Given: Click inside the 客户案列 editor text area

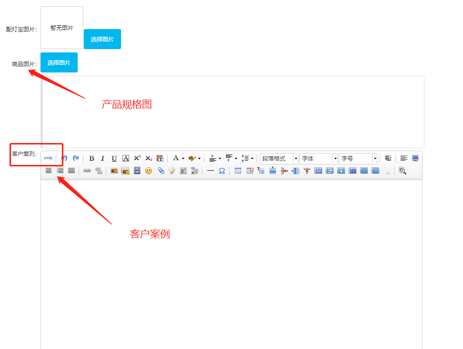Looking at the screenshot, I should pos(231,264).
